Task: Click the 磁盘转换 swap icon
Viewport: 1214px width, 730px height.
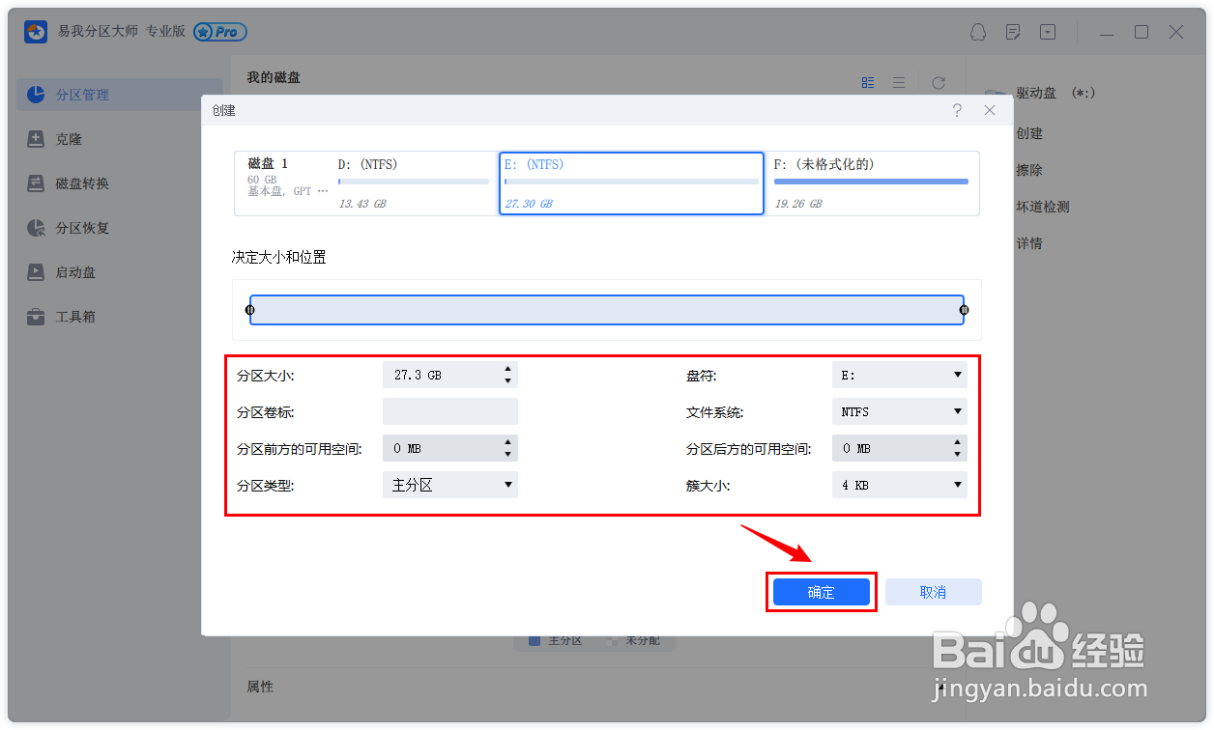Action: click(36, 183)
